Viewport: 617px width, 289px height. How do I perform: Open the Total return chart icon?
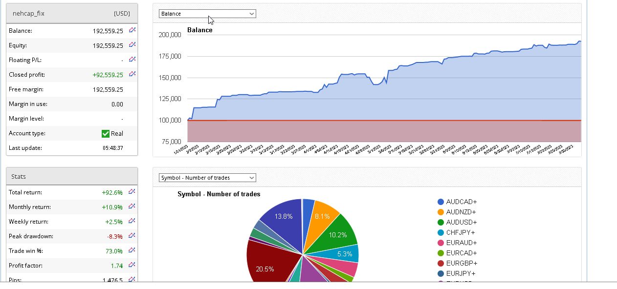(x=132, y=192)
